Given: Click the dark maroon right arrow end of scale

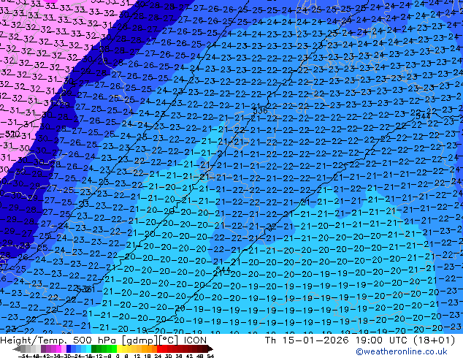Looking at the screenshot, I should click(x=210, y=349).
